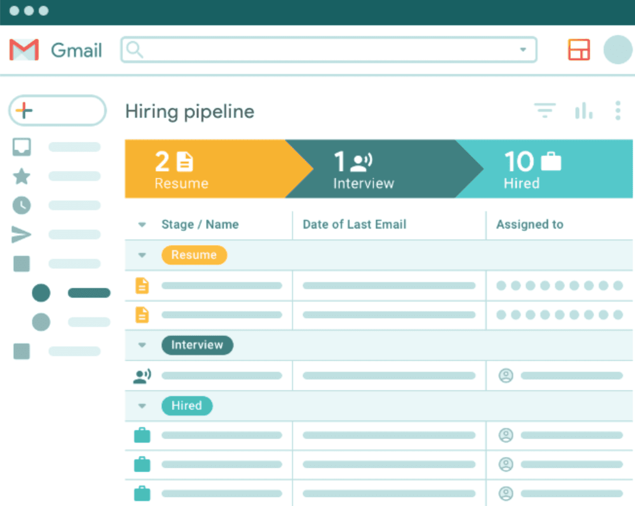The height and width of the screenshot is (506, 635).
Task: Open the three-dot more options menu
Action: 618,111
